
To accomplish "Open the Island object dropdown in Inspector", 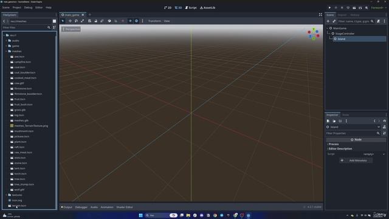I will tap(353, 127).
